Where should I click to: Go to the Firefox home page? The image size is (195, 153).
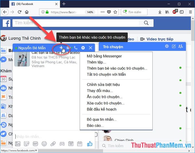(x=27, y=12)
